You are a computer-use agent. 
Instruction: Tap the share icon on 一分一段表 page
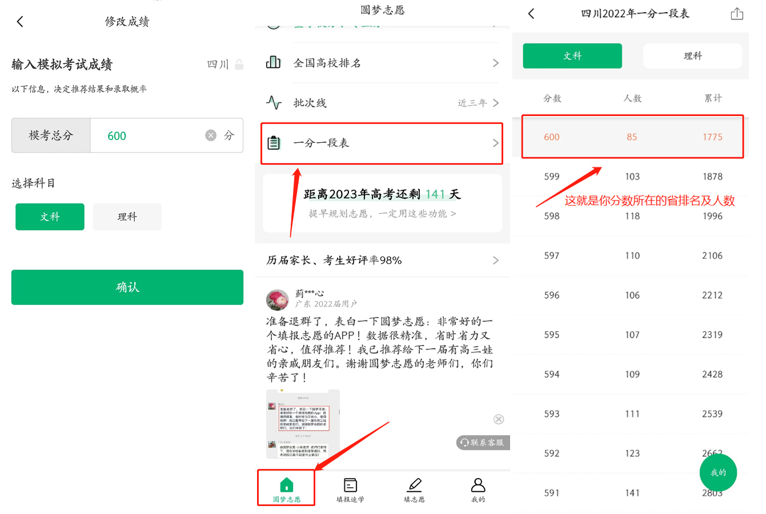click(x=737, y=14)
